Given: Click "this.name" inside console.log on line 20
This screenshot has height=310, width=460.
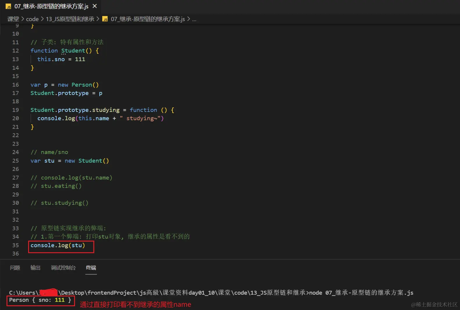Looking at the screenshot, I should (94, 119).
